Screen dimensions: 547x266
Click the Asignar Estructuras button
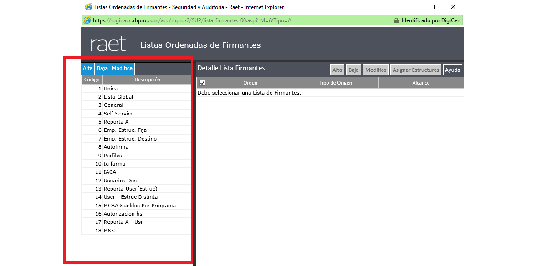click(x=416, y=70)
